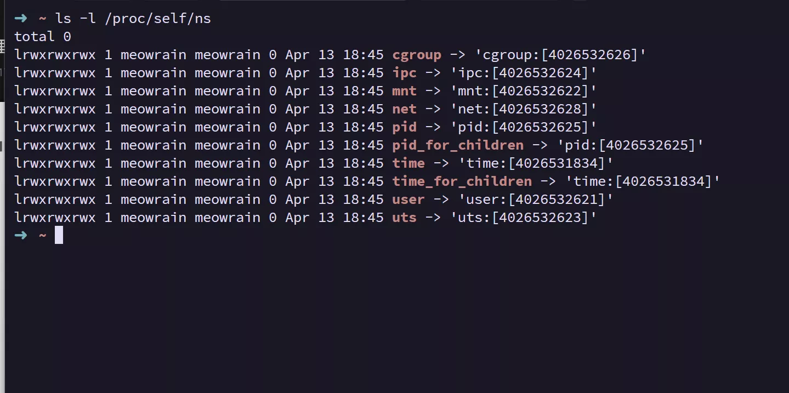The width and height of the screenshot is (789, 393).
Task: Click the bold uts symlink name
Action: [405, 218]
